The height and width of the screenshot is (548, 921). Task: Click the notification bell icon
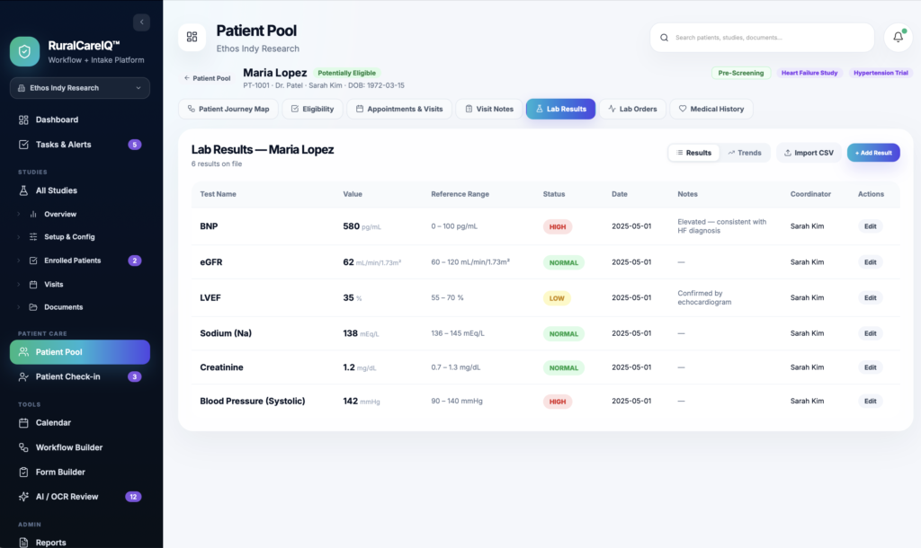pos(899,38)
